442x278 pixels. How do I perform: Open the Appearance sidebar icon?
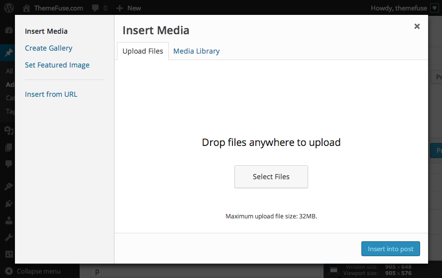click(9, 186)
